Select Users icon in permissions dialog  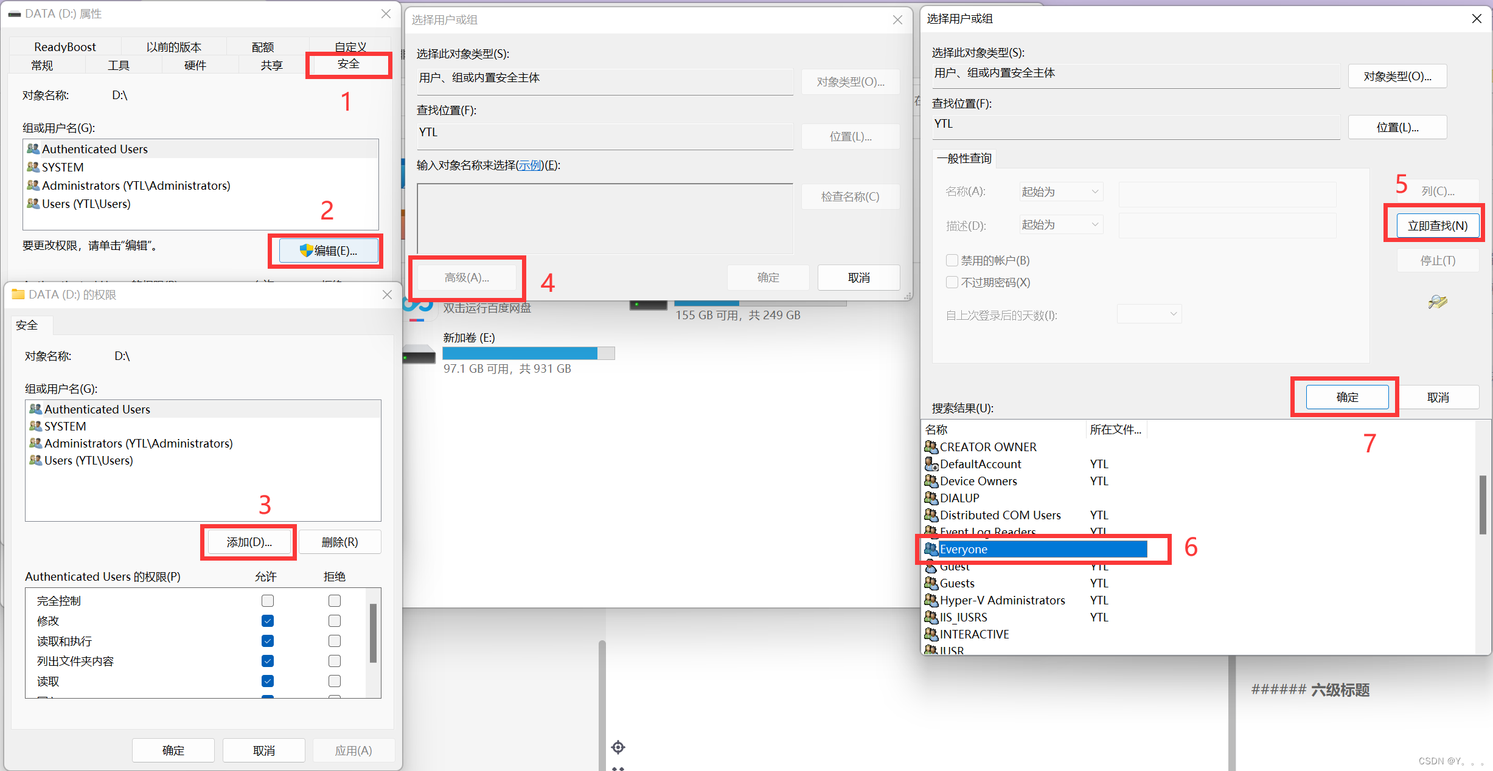click(x=35, y=460)
